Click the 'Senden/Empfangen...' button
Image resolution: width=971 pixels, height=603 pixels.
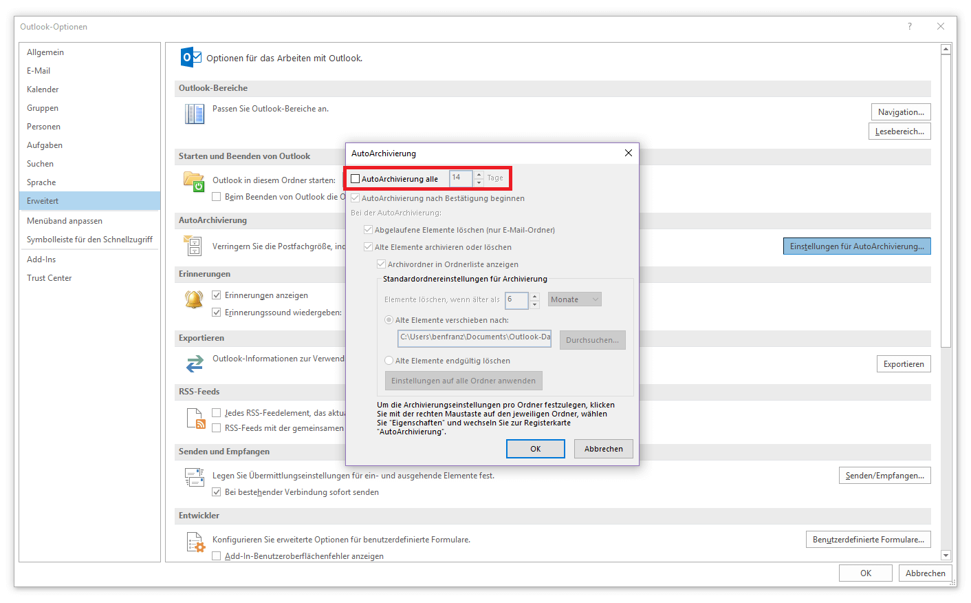click(885, 476)
